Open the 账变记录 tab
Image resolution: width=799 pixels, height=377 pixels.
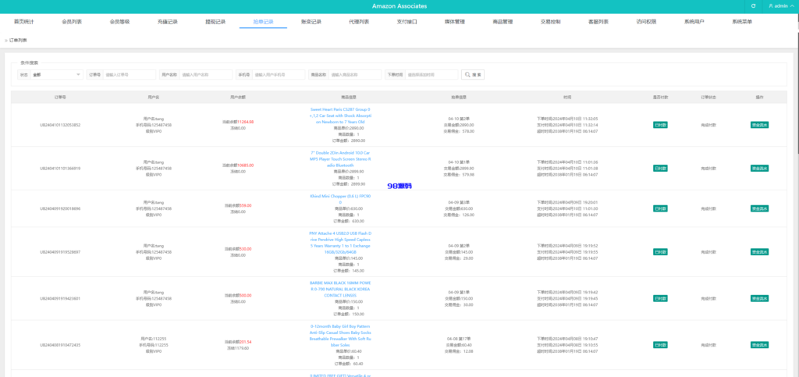(x=311, y=22)
